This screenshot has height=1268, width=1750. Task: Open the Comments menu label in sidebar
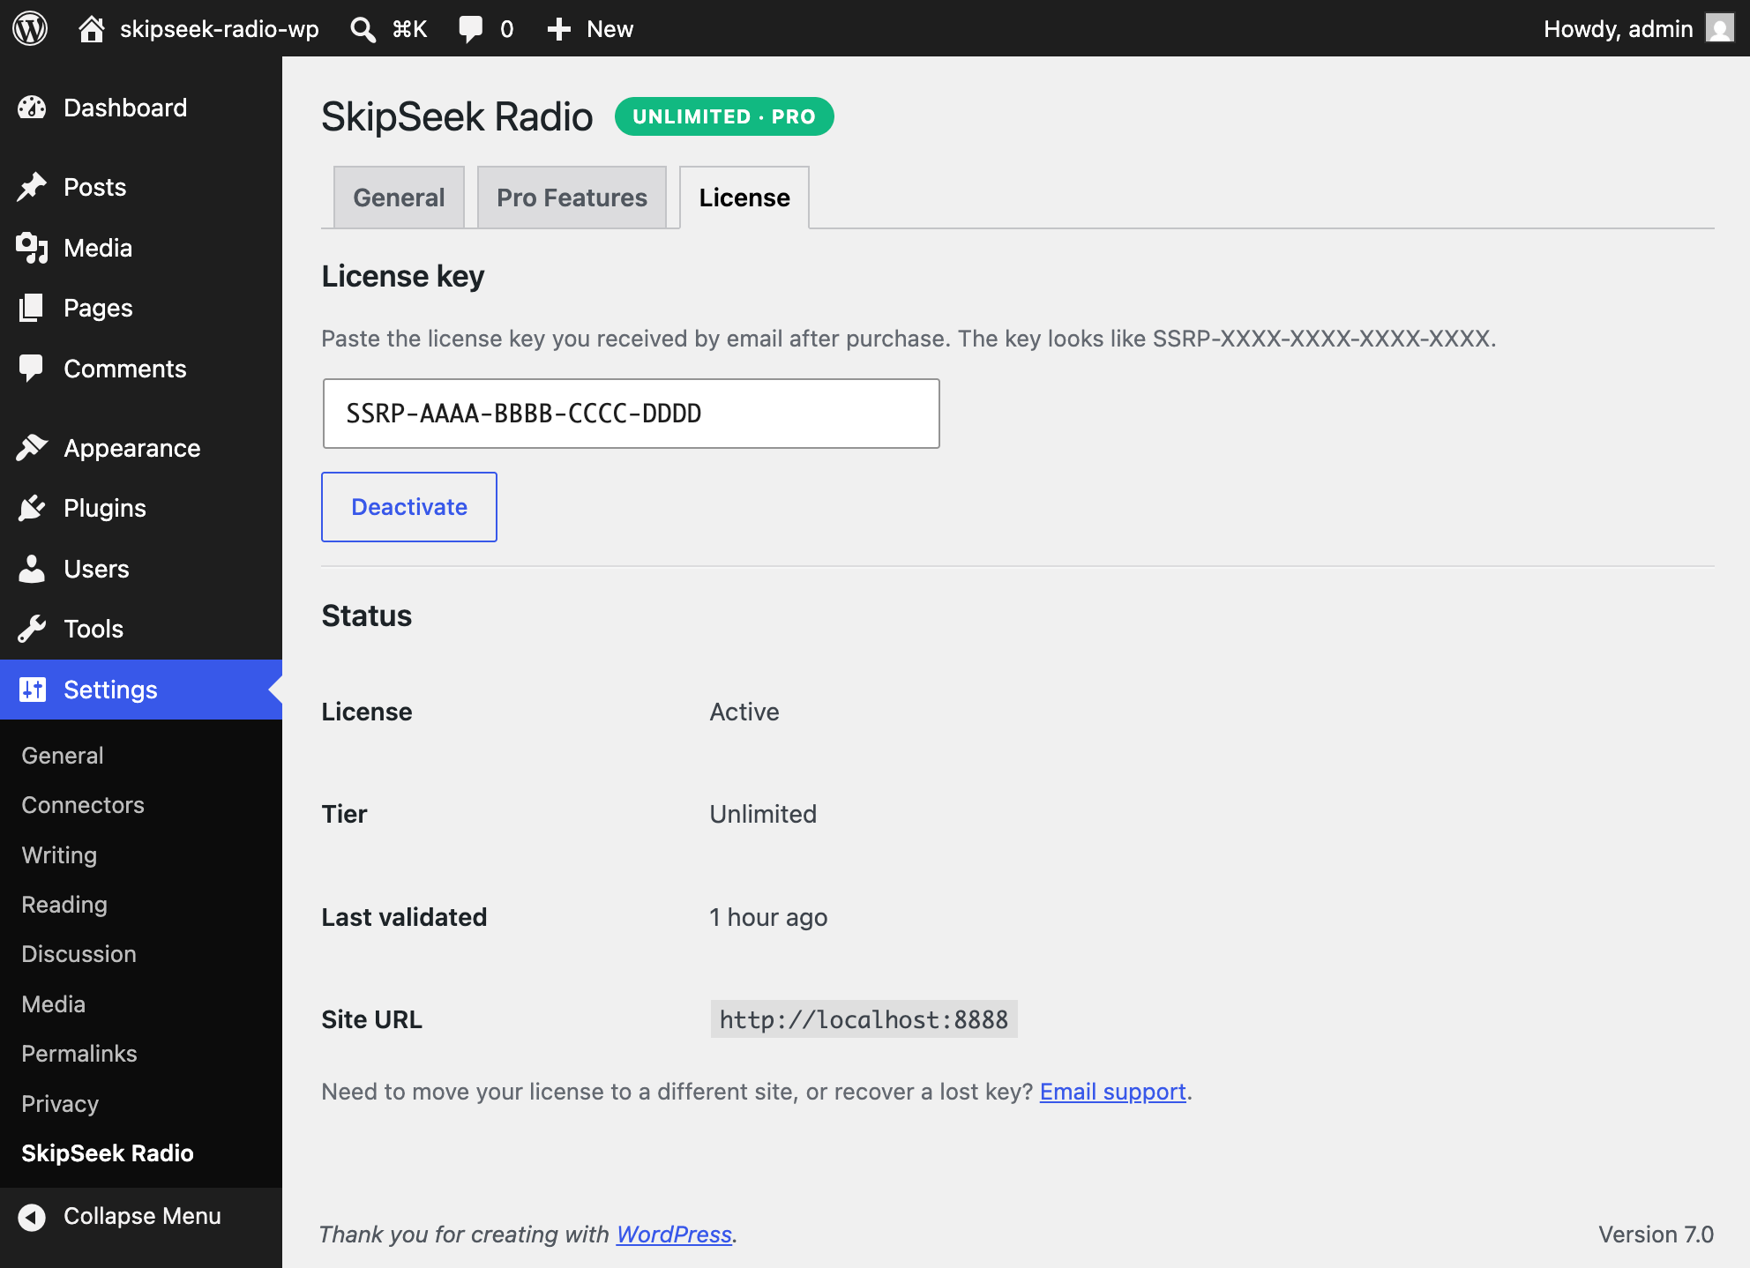pyautogui.click(x=125, y=369)
